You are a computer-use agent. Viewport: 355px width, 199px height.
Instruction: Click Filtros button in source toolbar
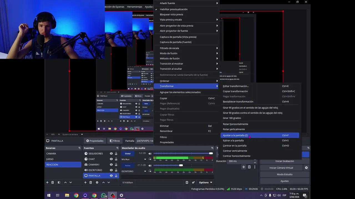(x=115, y=141)
